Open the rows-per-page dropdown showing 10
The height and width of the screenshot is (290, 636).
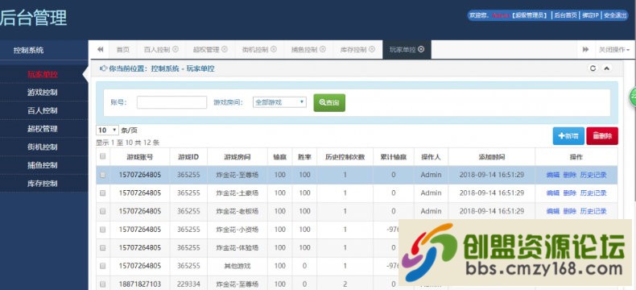(108, 130)
